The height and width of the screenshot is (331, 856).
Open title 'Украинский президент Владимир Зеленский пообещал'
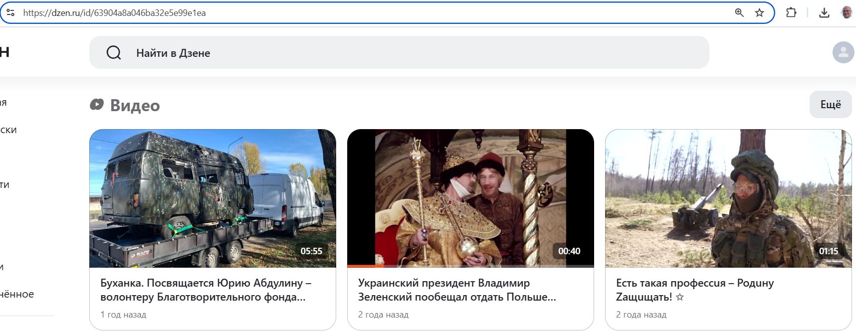click(457, 290)
